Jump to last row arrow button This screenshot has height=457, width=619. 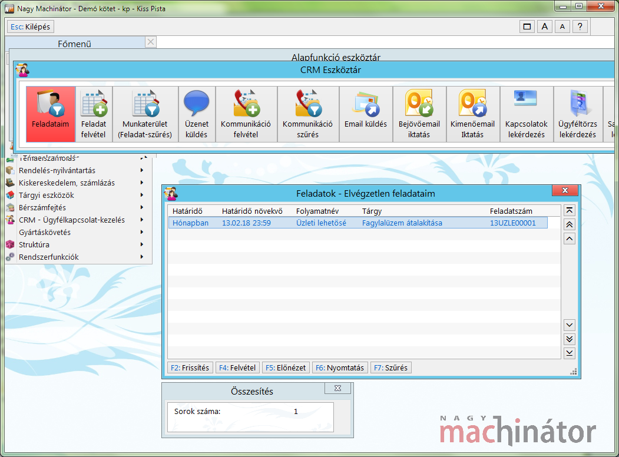tap(570, 353)
